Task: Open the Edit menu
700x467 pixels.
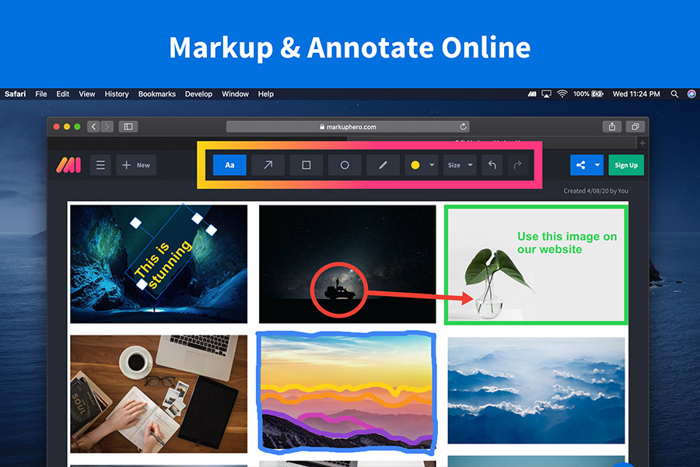Action: click(x=62, y=94)
